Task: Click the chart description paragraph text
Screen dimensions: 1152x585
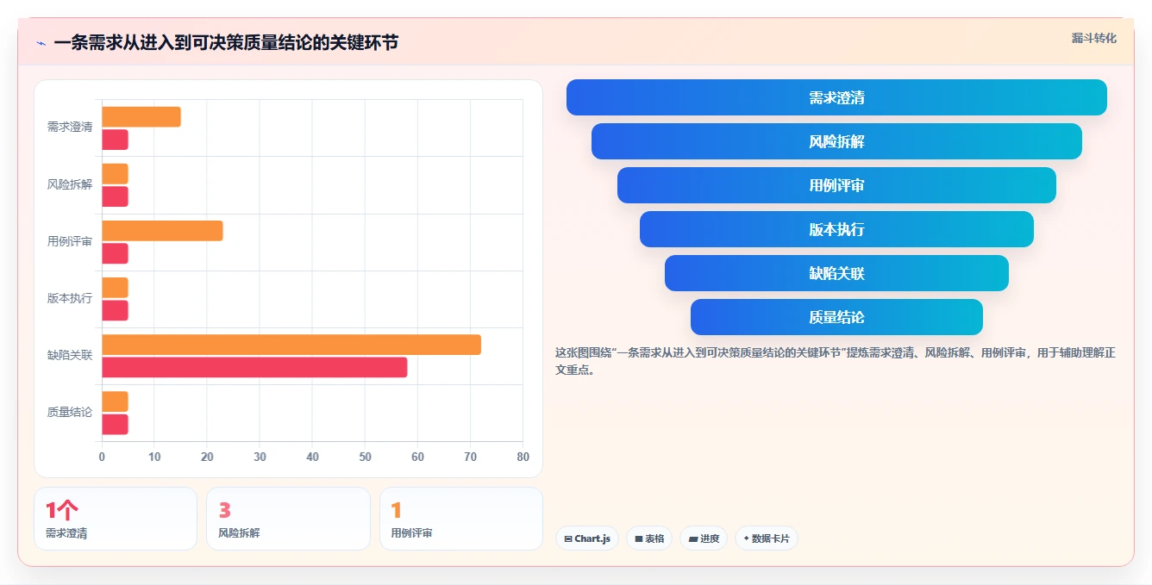Action: click(x=836, y=362)
